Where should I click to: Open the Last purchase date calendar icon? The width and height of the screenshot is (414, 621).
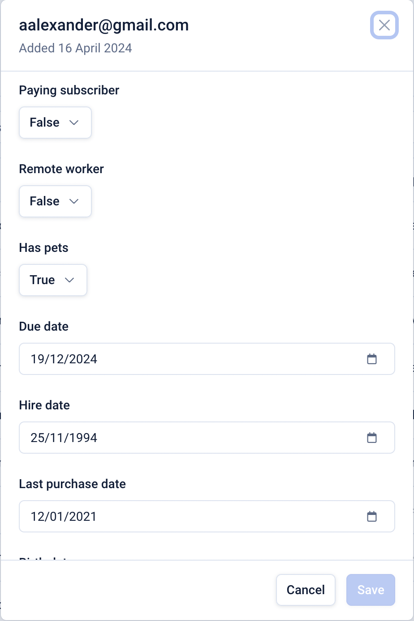(372, 516)
